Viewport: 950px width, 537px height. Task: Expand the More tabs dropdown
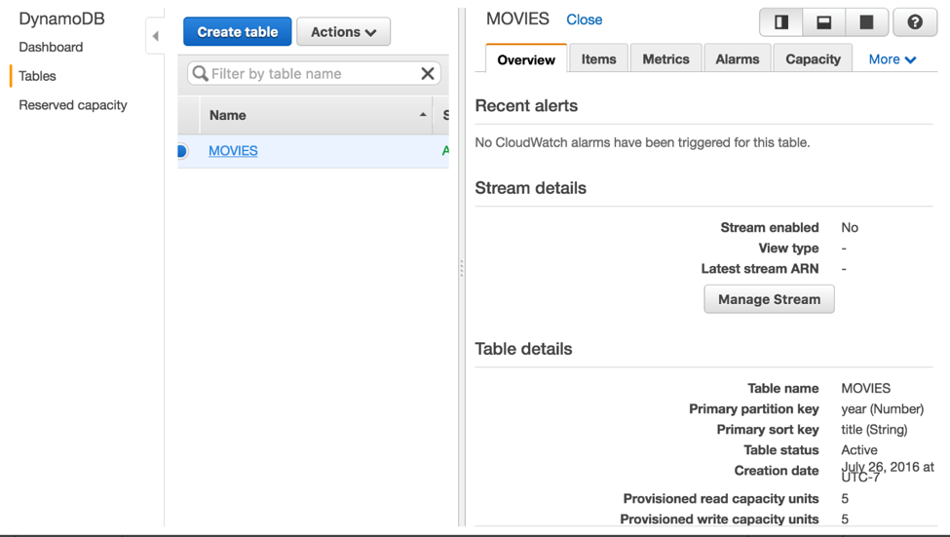(x=893, y=59)
